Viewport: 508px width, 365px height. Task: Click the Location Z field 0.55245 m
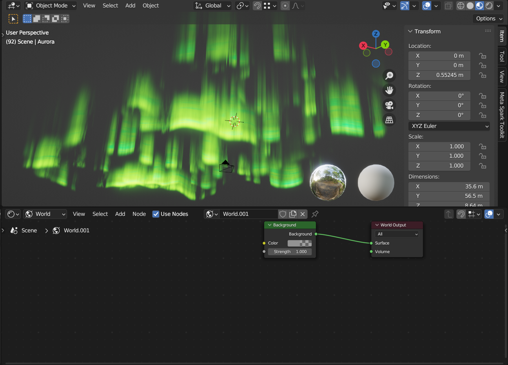point(439,75)
